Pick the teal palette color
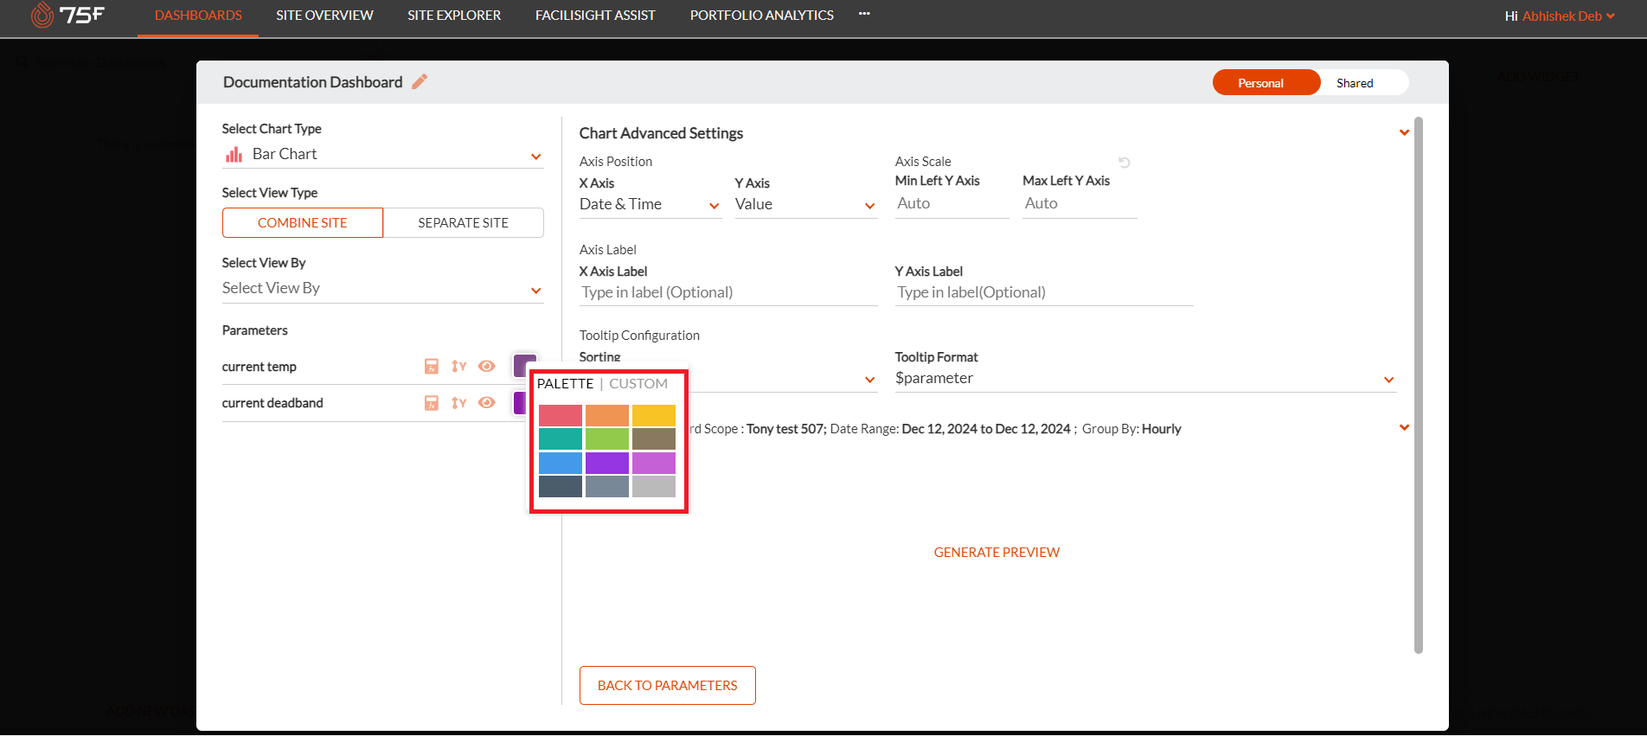This screenshot has height=736, width=1647. 561,439
